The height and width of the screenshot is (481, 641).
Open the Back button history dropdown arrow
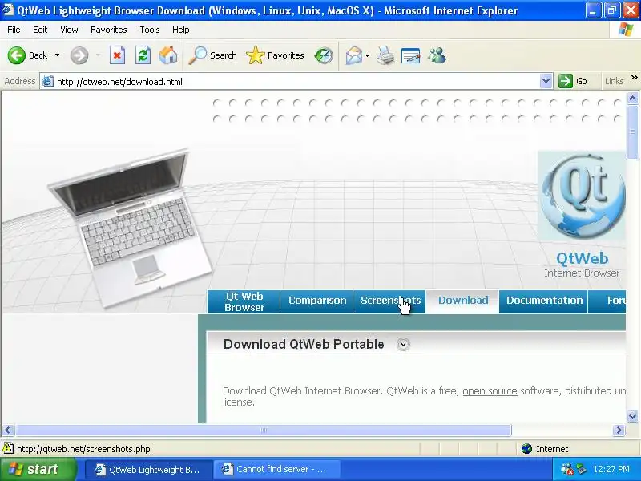pyautogui.click(x=57, y=55)
